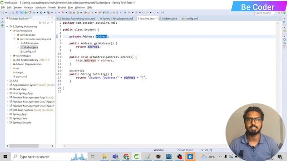The width and height of the screenshot is (287, 161).
Task: Open the Help menu
Action: pyautogui.click(x=90, y=8)
